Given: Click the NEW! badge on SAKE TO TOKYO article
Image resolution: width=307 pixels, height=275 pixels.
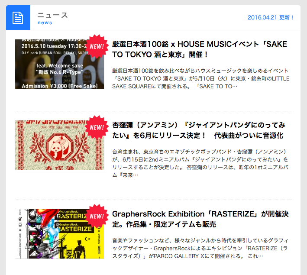Looking at the screenshot, I should pyautogui.click(x=97, y=46).
